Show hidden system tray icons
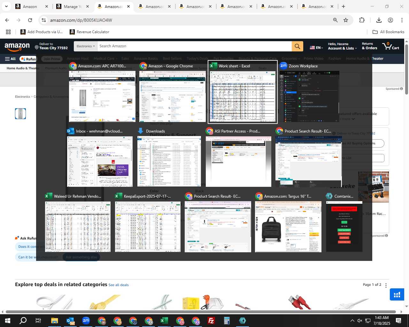This screenshot has width=409, height=327. coord(352,321)
